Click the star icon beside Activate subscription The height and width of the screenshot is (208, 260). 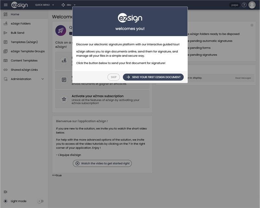pos(64,99)
